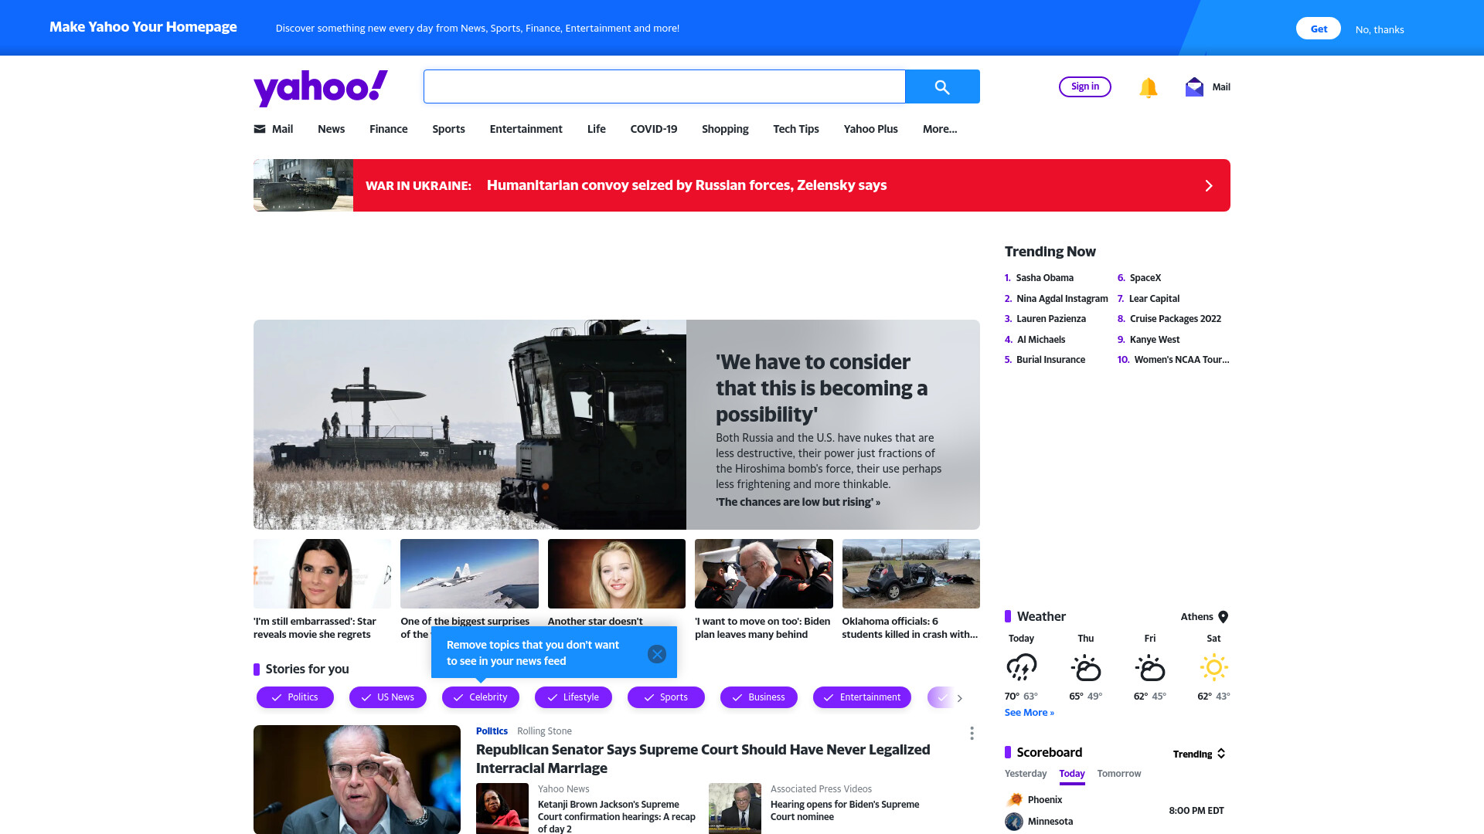Toggle the Entertainment topic chip
The height and width of the screenshot is (834, 1484).
[862, 697]
